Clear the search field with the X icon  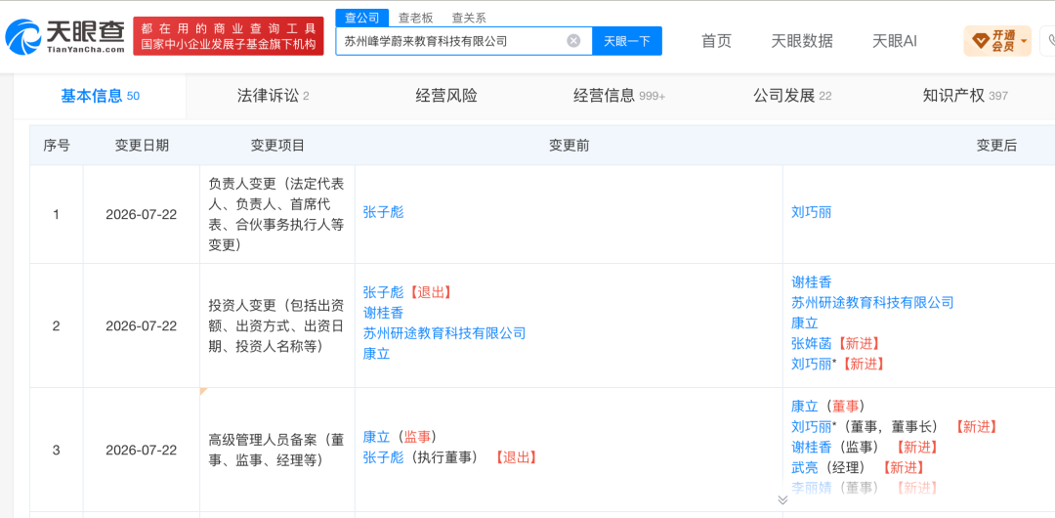[x=573, y=41]
